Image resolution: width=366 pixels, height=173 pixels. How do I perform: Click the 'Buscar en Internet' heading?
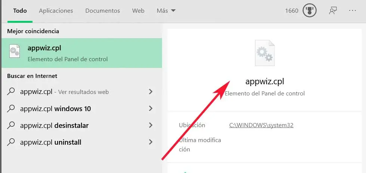tap(32, 76)
